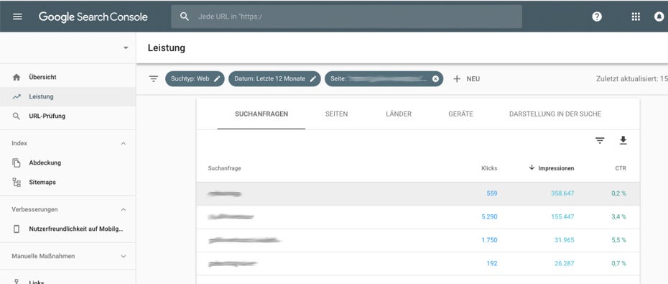
Task: Sort by the Klicks column header
Action: point(489,168)
